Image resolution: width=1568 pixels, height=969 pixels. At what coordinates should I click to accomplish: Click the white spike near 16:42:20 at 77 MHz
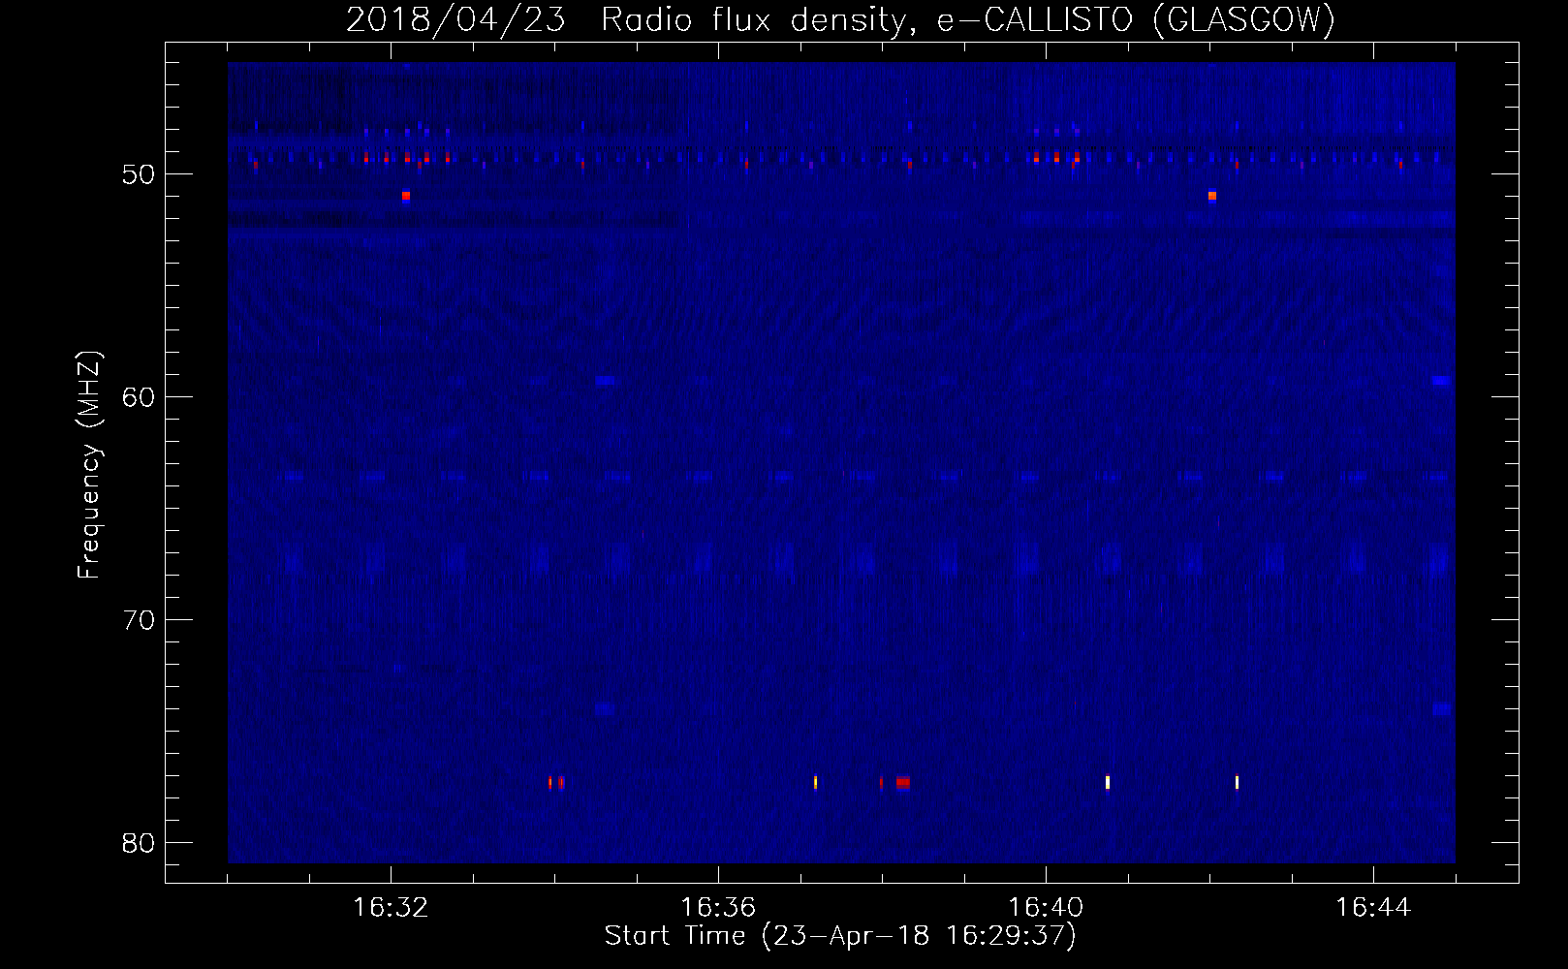[x=1237, y=782]
